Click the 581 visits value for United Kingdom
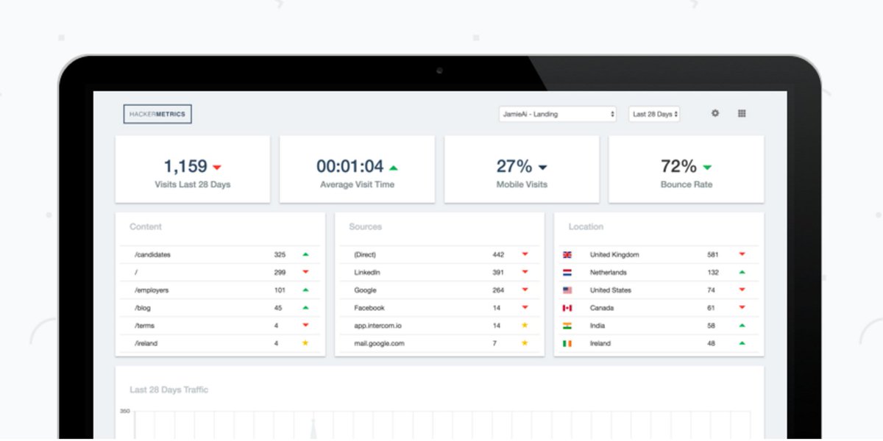Image resolution: width=883 pixels, height=441 pixels. pos(713,254)
